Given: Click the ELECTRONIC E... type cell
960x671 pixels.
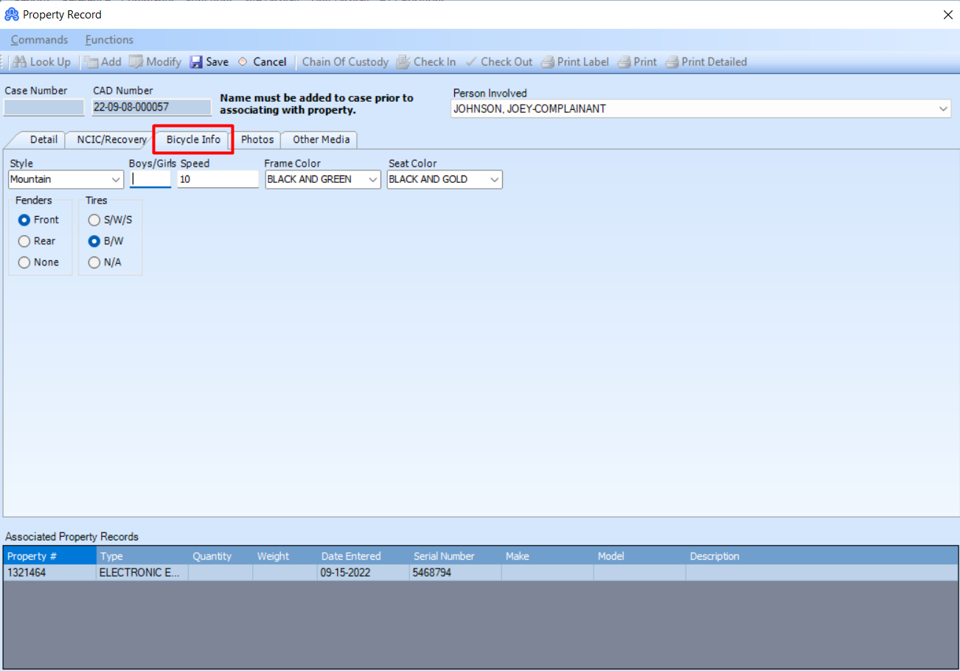Looking at the screenshot, I should [x=142, y=573].
